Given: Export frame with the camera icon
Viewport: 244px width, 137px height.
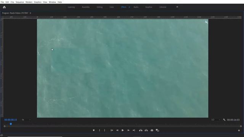Looking at the screenshot, I should click(152, 130).
